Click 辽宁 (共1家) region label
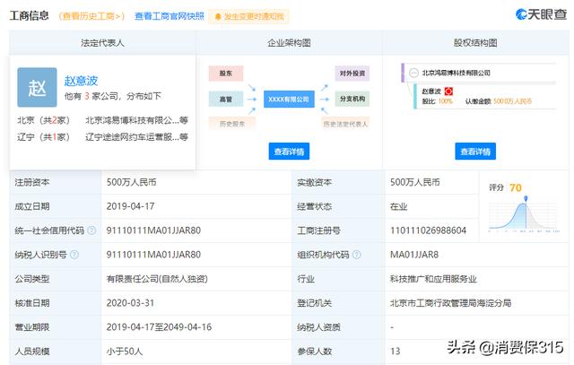This screenshot has height=365, width=574. click(x=44, y=137)
